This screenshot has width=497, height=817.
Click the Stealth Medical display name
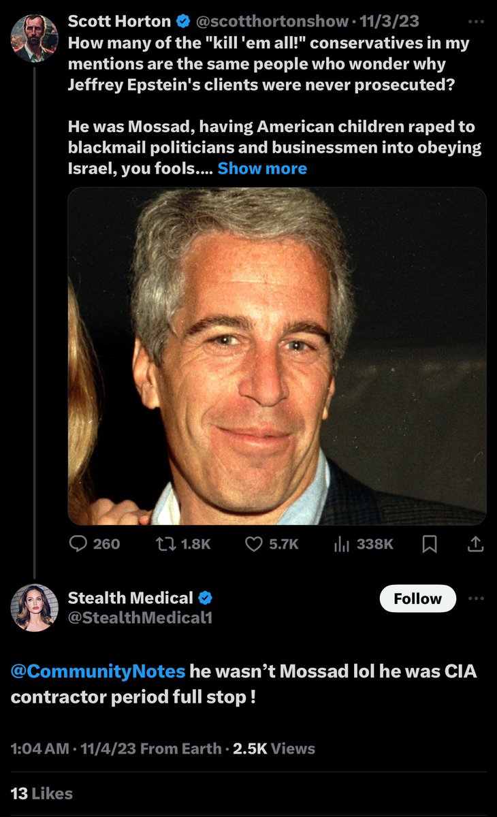pos(130,598)
